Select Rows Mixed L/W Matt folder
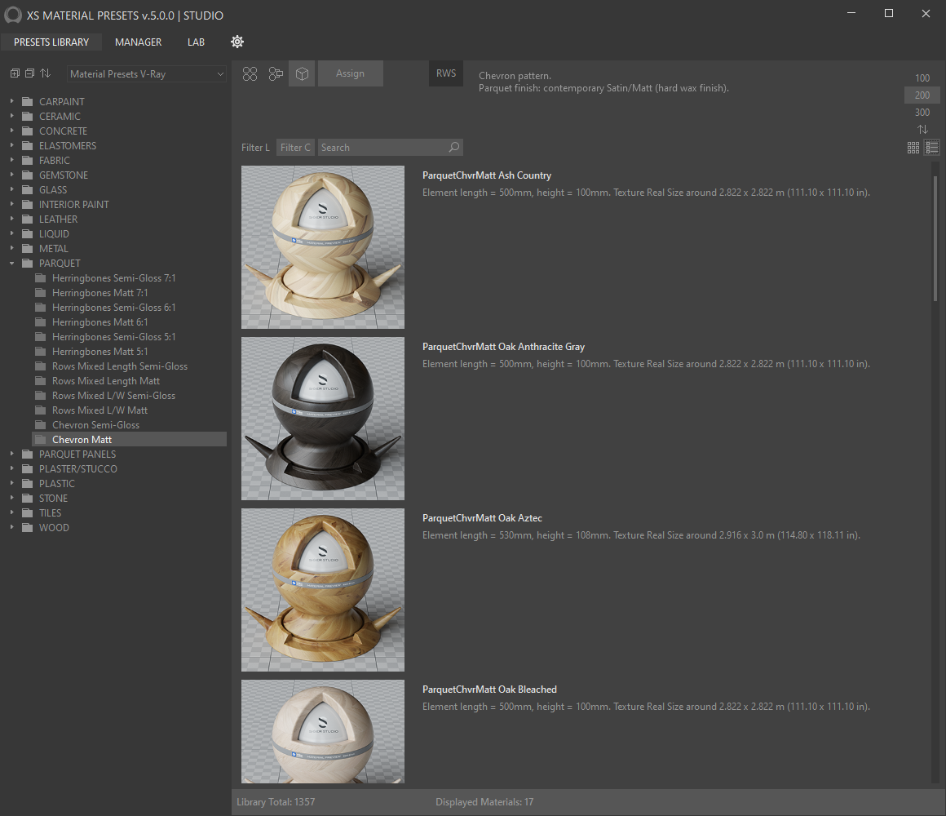 click(100, 410)
